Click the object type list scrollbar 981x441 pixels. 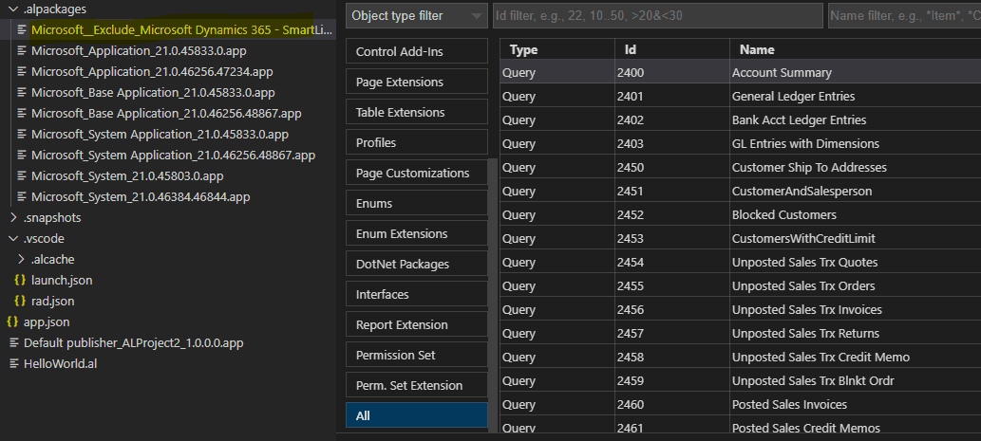(493, 295)
